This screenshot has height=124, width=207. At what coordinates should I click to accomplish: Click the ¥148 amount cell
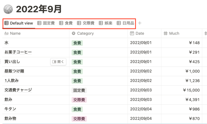click(182, 43)
